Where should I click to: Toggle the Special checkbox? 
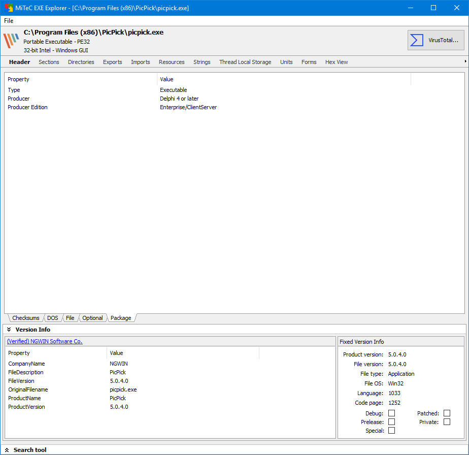[391, 431]
